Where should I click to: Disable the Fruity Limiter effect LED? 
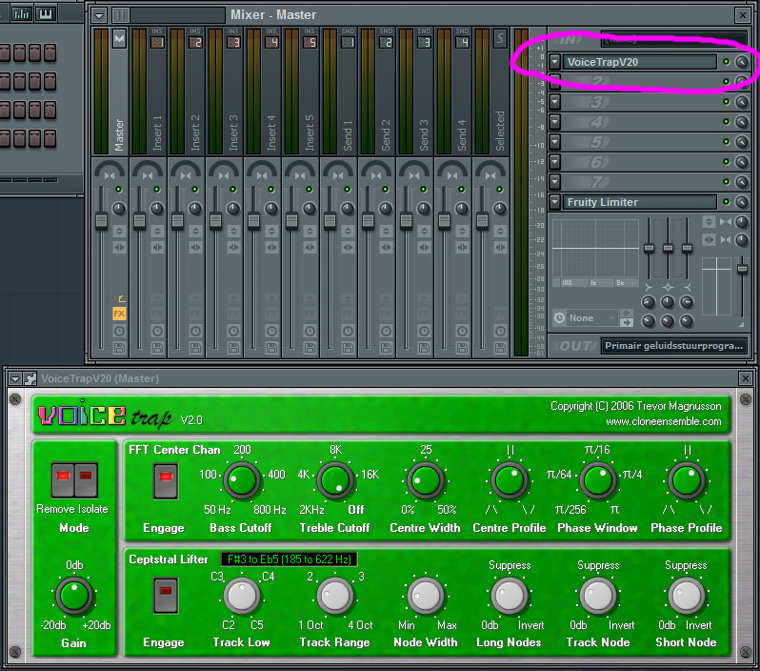(726, 202)
